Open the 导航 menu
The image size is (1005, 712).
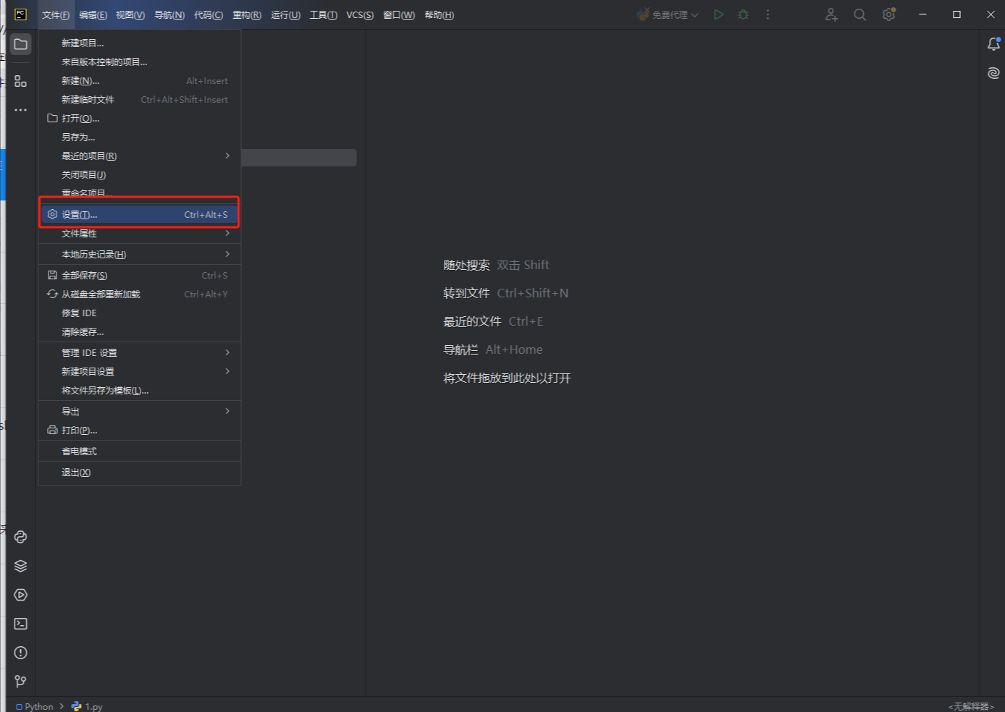(169, 15)
